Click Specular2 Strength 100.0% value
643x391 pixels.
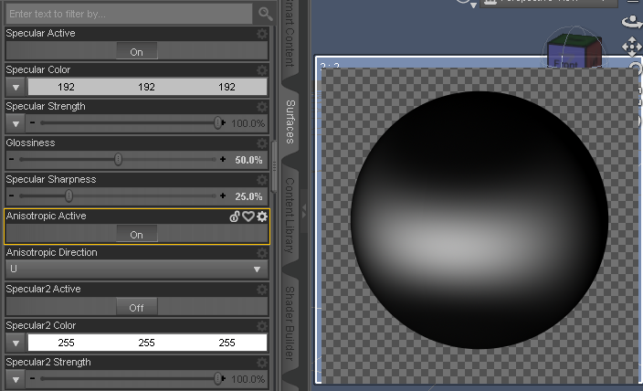pos(248,379)
